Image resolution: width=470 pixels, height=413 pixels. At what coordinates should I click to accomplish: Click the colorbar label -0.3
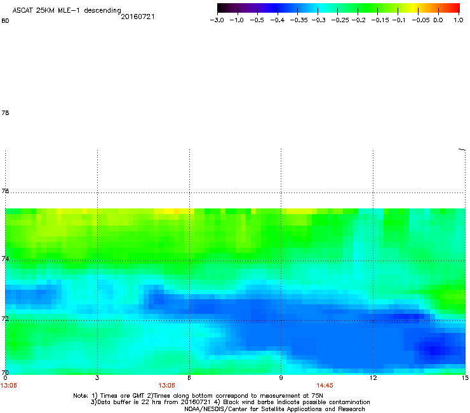coord(318,20)
